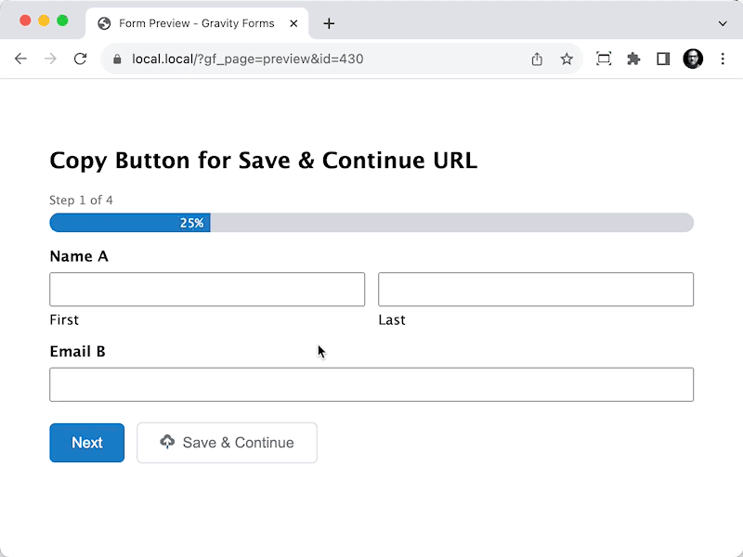Image resolution: width=743 pixels, height=557 pixels.
Task: Bookmark this page with the star
Action: pyautogui.click(x=567, y=59)
